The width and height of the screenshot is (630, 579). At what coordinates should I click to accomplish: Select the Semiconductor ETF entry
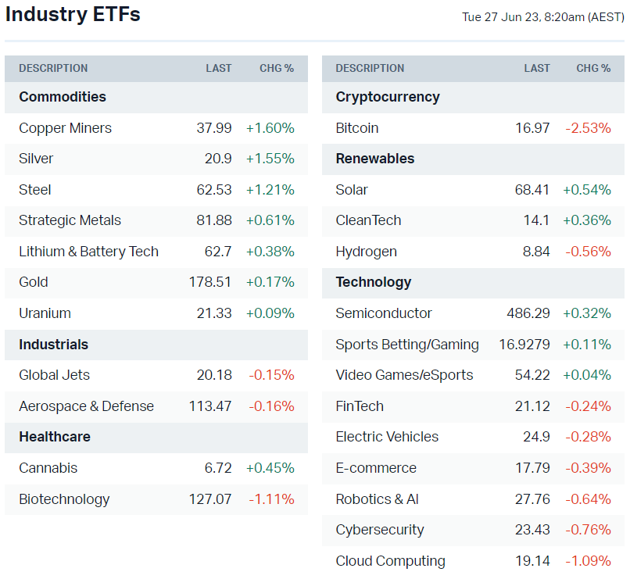click(384, 313)
